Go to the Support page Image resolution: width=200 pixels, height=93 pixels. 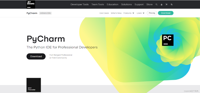139,4
